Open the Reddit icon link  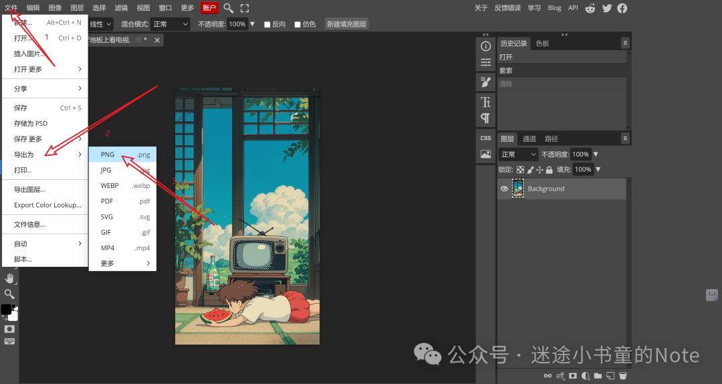tap(590, 8)
